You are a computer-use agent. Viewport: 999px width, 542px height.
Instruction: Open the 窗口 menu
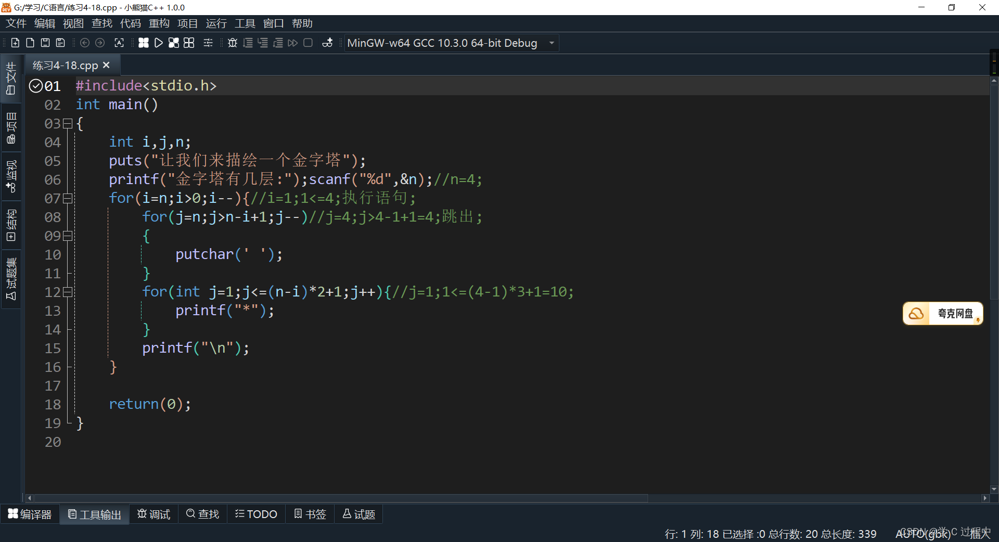click(274, 23)
